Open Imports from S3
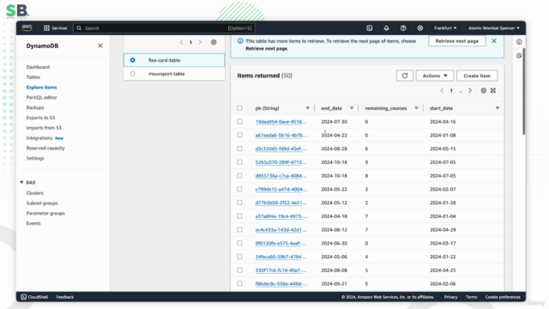The width and height of the screenshot is (549, 309). coord(44,128)
